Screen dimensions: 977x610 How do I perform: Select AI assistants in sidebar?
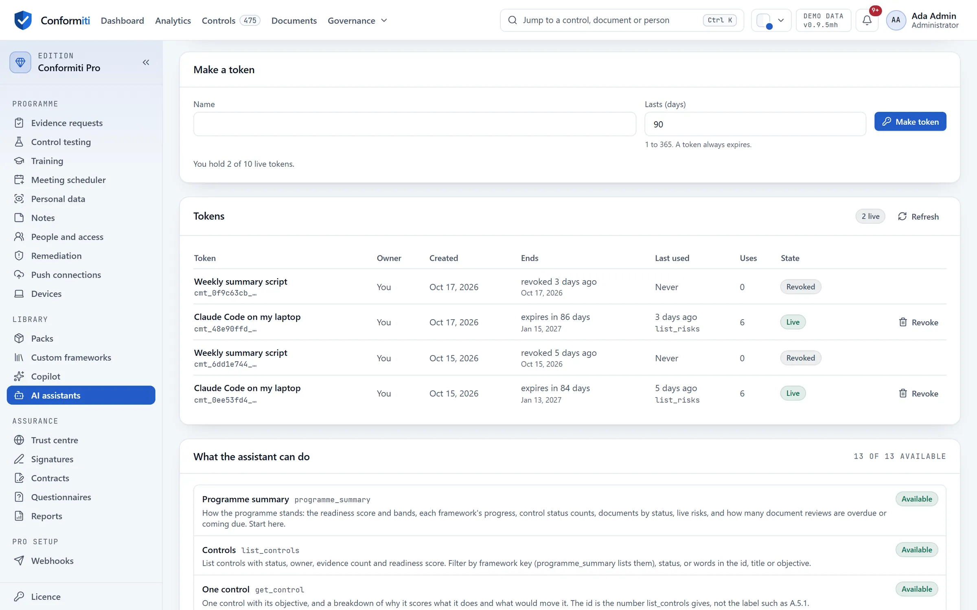click(81, 395)
